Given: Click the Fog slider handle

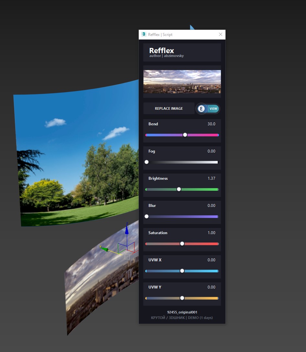Looking at the screenshot, I should tap(147, 162).
